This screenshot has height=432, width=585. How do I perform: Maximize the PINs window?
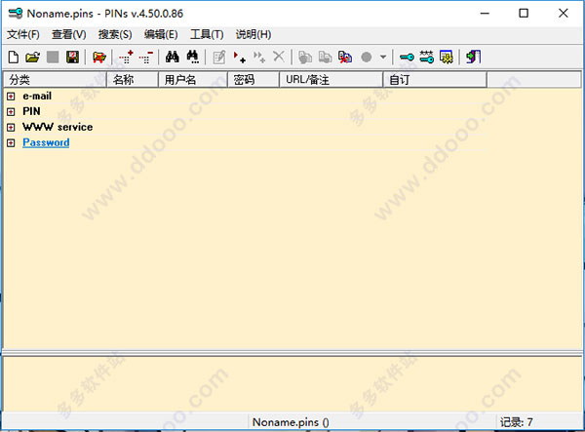click(524, 14)
